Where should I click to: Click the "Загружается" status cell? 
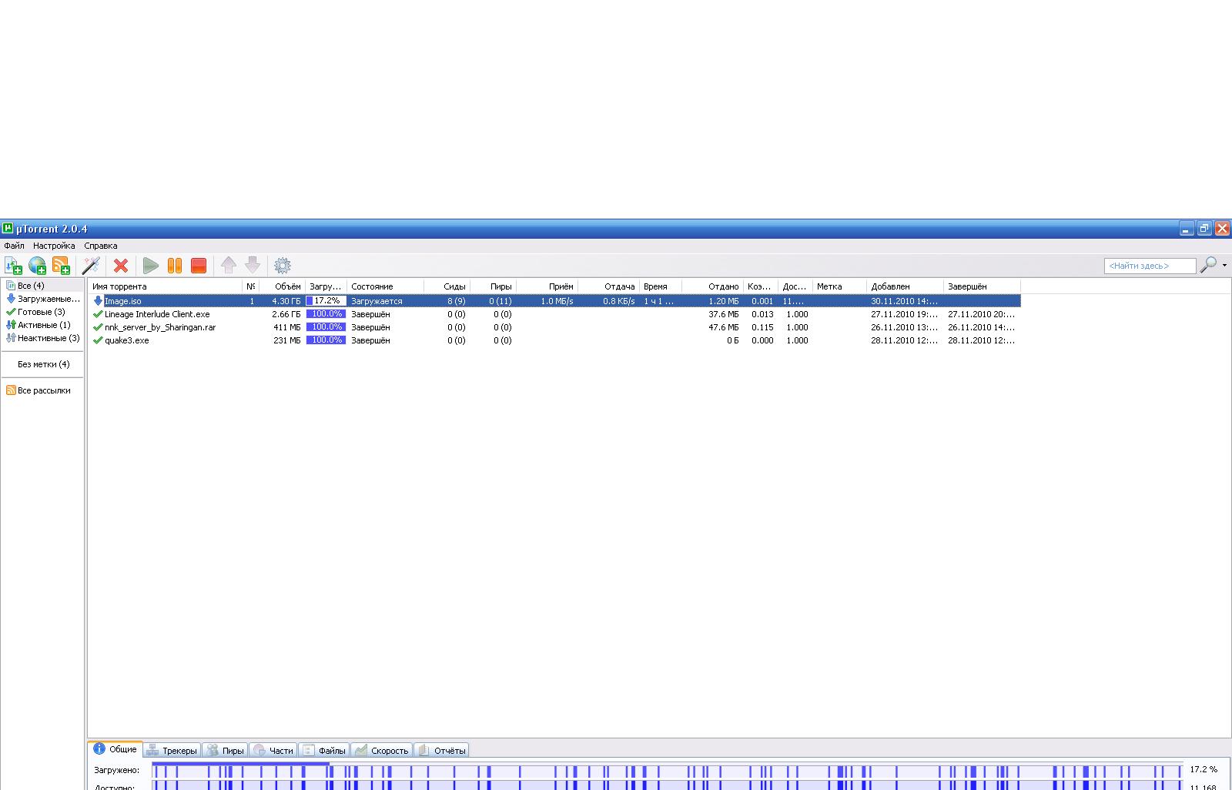tap(377, 301)
